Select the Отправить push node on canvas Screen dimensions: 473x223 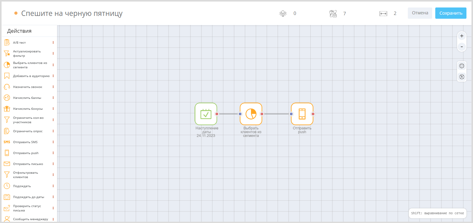pos(302,114)
